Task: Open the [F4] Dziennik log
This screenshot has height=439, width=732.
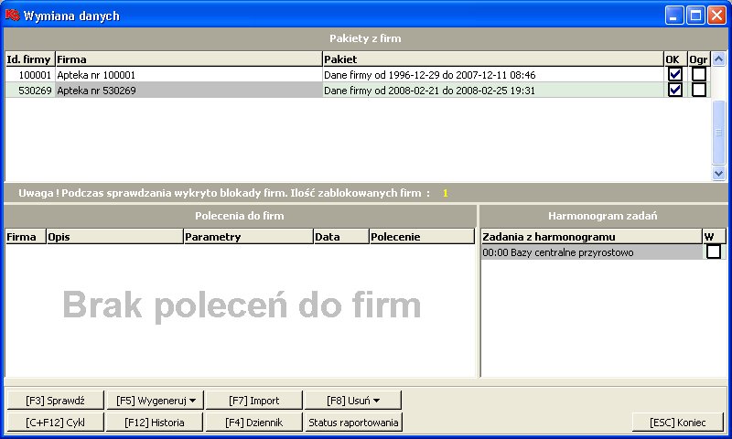Action: pos(253,423)
